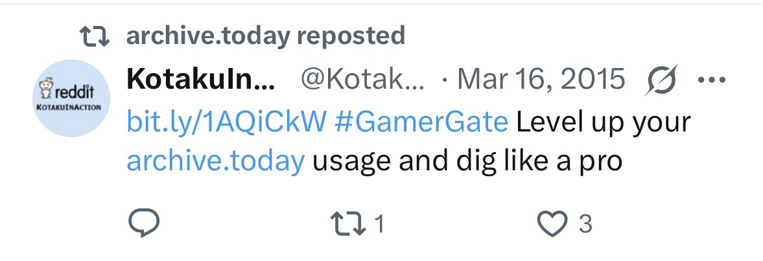The width and height of the screenshot is (763, 261).
Task: Like the tweet with the heart icon
Action: pos(552,224)
